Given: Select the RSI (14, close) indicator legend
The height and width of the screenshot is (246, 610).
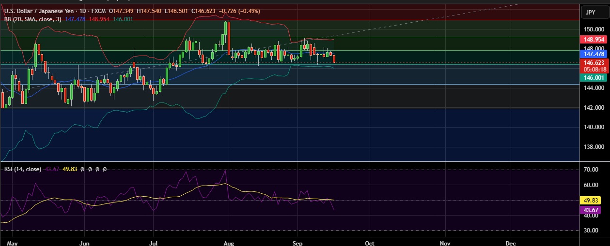Looking at the screenshot, I should 22,169.
